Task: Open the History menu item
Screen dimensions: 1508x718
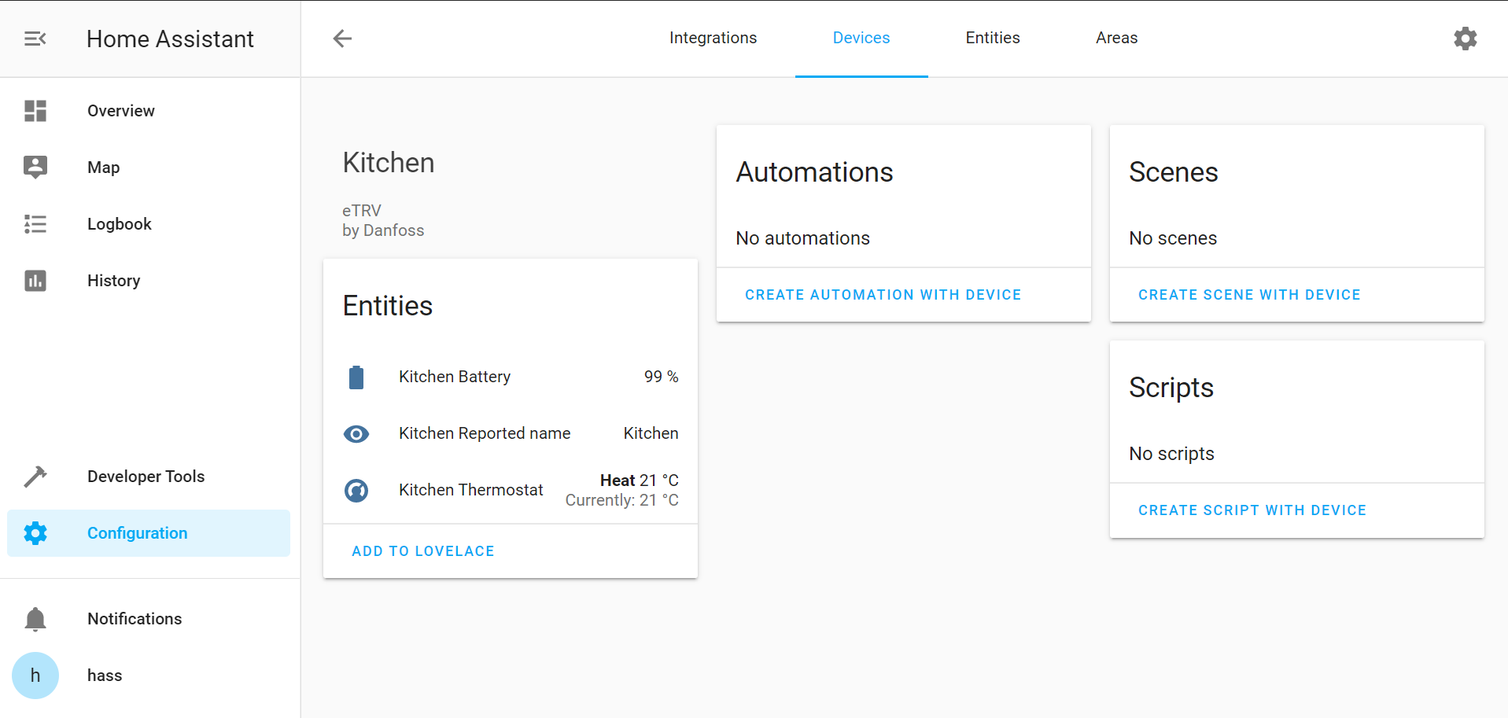Action: (x=149, y=281)
